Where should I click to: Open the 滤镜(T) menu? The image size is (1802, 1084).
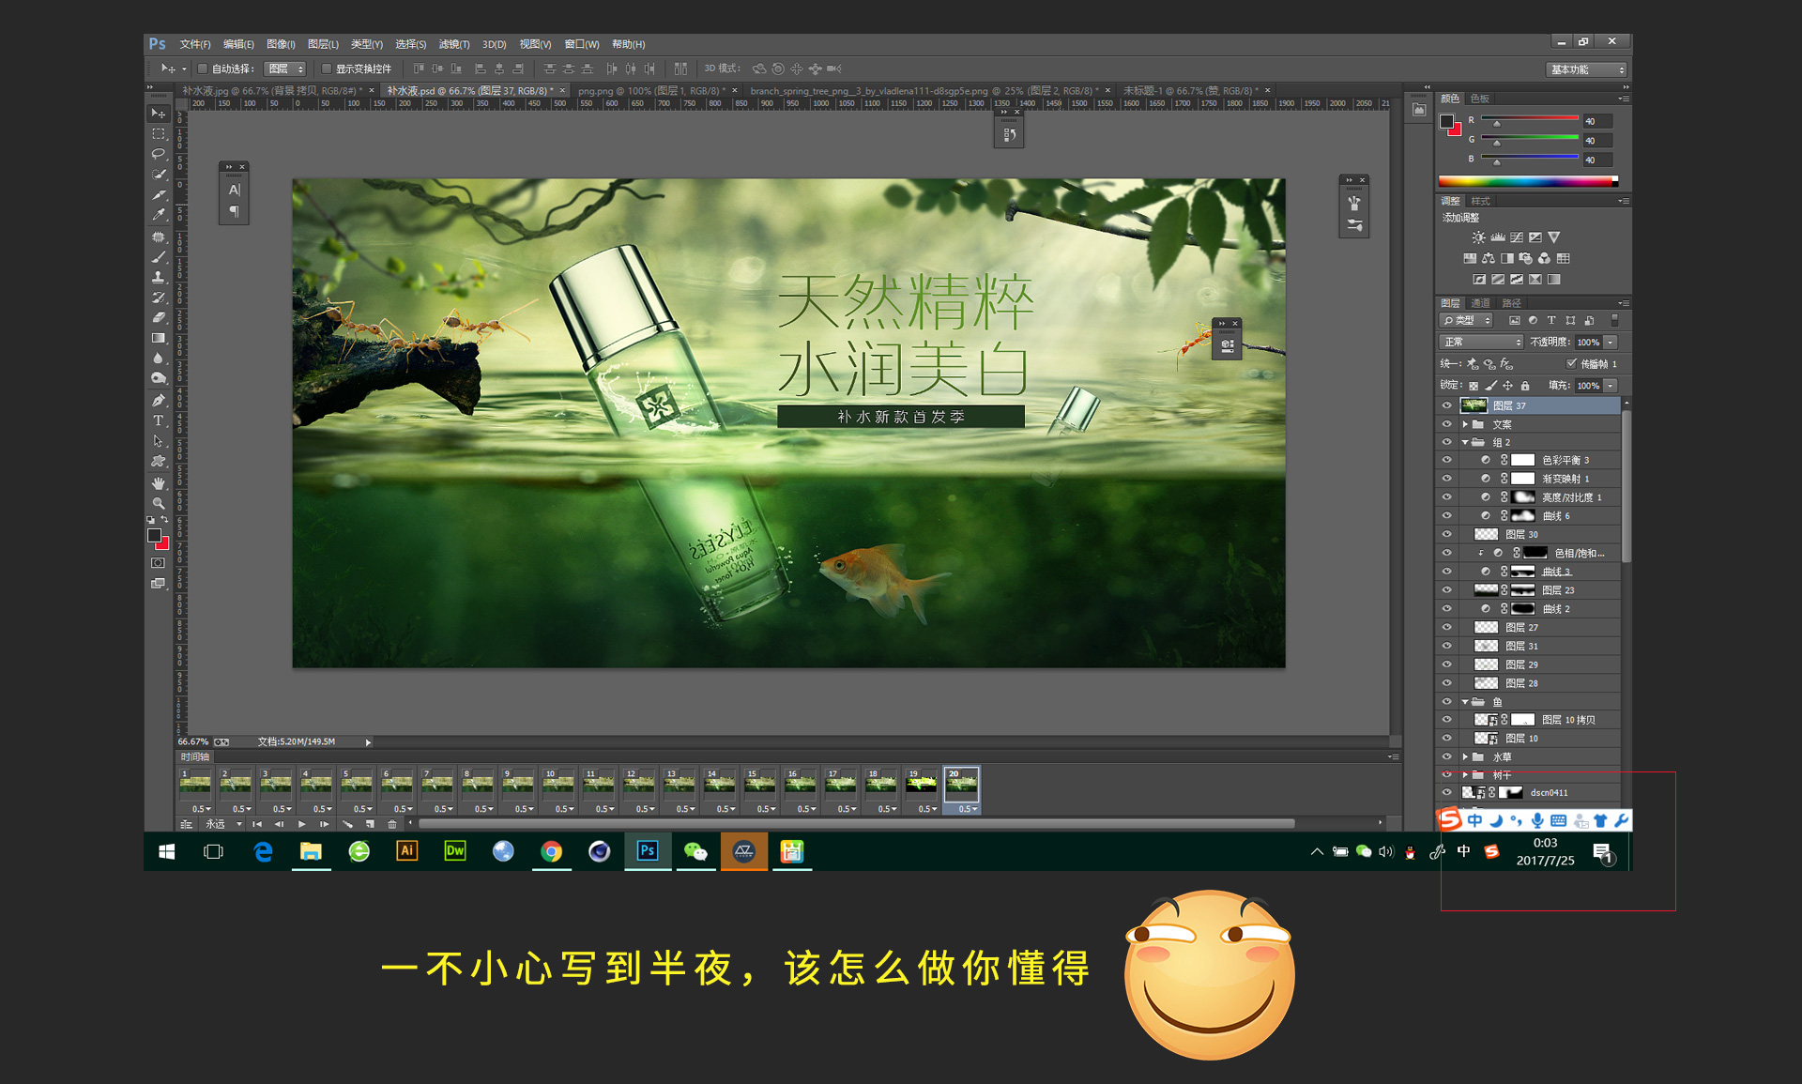pyautogui.click(x=453, y=44)
